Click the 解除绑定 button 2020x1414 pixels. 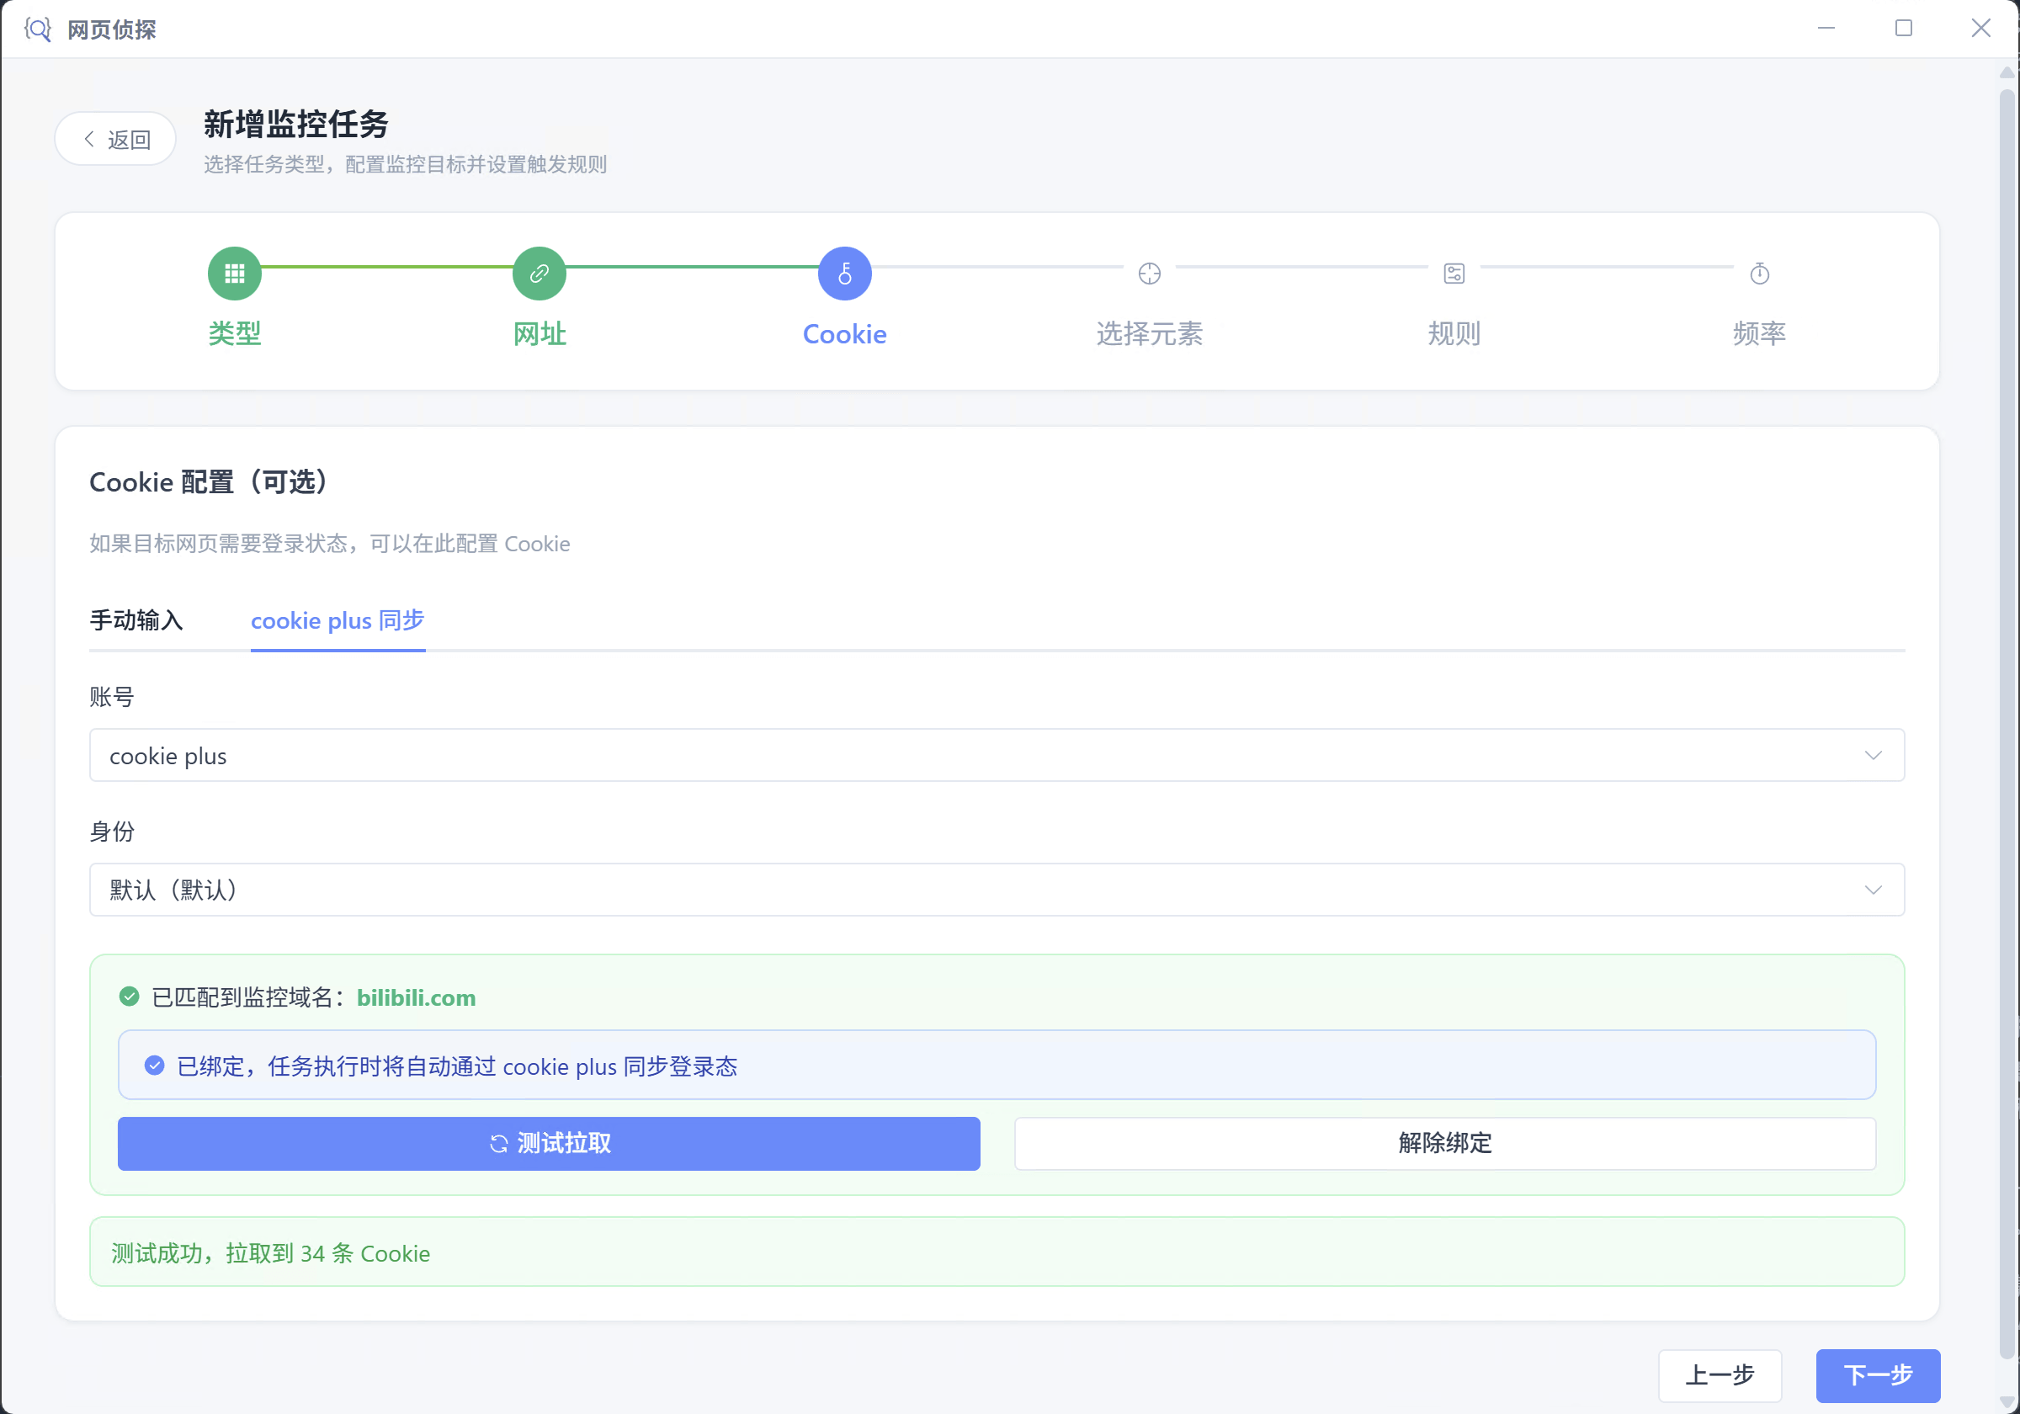point(1445,1144)
